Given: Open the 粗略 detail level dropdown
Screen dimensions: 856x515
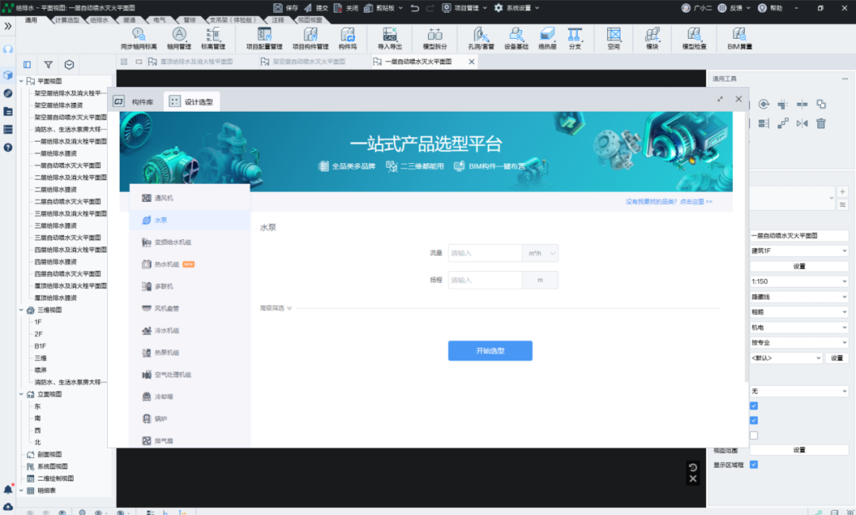Looking at the screenshot, I should coord(799,311).
